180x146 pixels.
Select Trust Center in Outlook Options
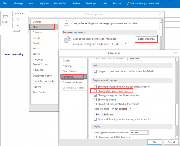(44, 92)
